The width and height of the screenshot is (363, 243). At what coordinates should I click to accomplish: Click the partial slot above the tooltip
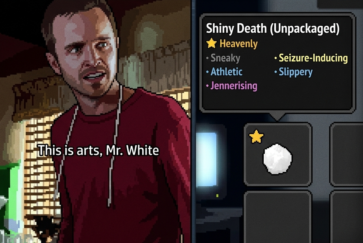coord(340,4)
